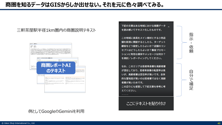
Task: Click the vertical 自分で補足 label
Action: point(191,80)
